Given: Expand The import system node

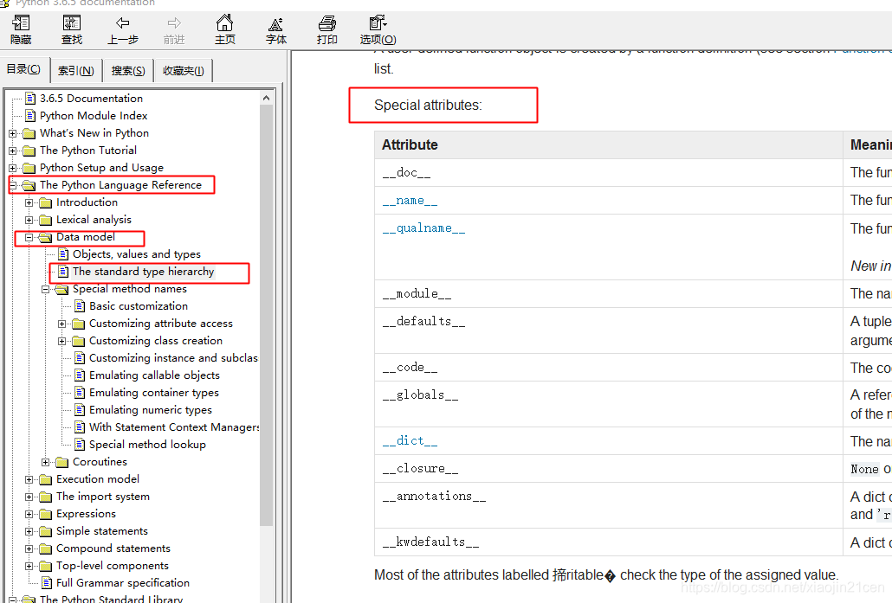Looking at the screenshot, I should (29, 497).
